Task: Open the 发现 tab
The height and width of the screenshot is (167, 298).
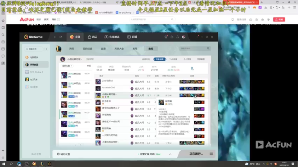Action: pos(135,49)
